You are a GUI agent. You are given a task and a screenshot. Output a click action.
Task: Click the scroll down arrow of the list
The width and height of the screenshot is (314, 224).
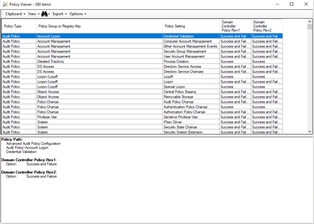309,131
